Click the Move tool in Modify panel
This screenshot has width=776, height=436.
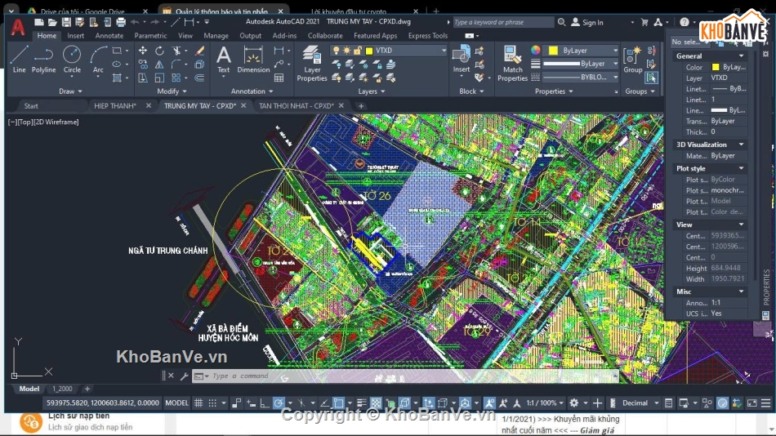(x=142, y=51)
